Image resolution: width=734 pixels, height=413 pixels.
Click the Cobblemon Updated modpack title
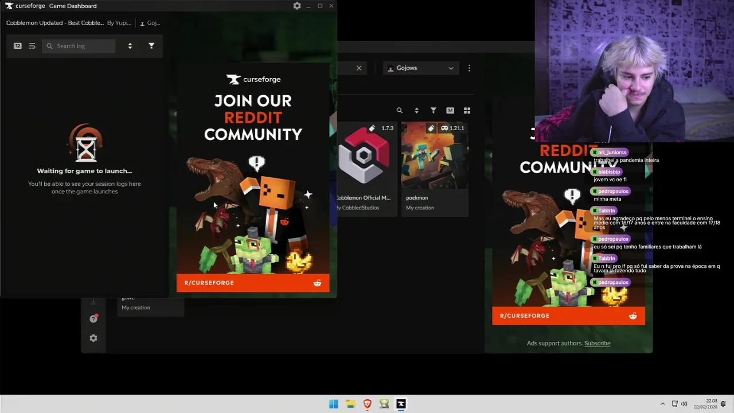tap(55, 23)
